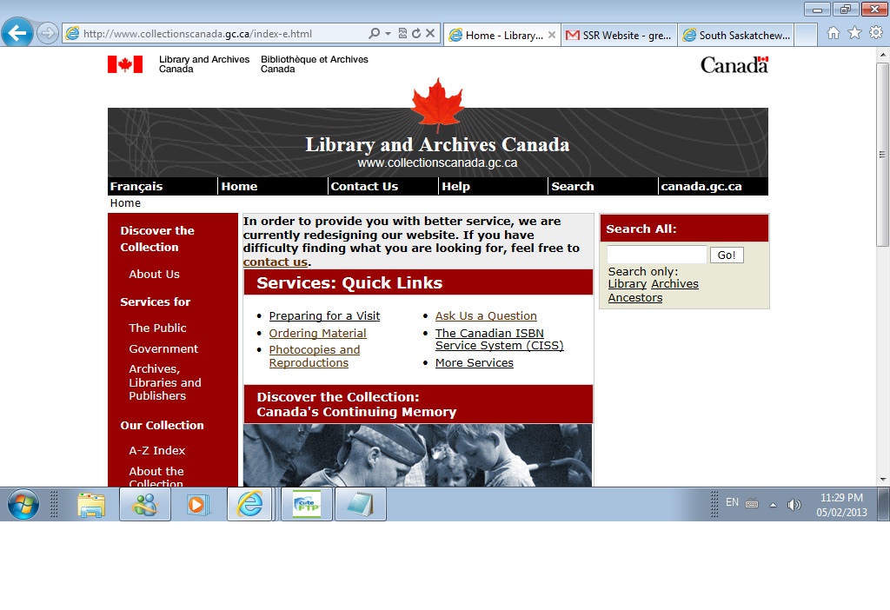Open Notepad from the taskbar

click(359, 504)
